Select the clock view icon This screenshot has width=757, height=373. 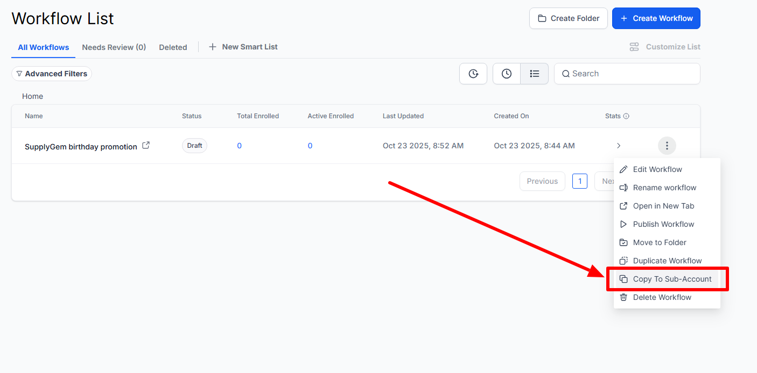[x=506, y=74]
